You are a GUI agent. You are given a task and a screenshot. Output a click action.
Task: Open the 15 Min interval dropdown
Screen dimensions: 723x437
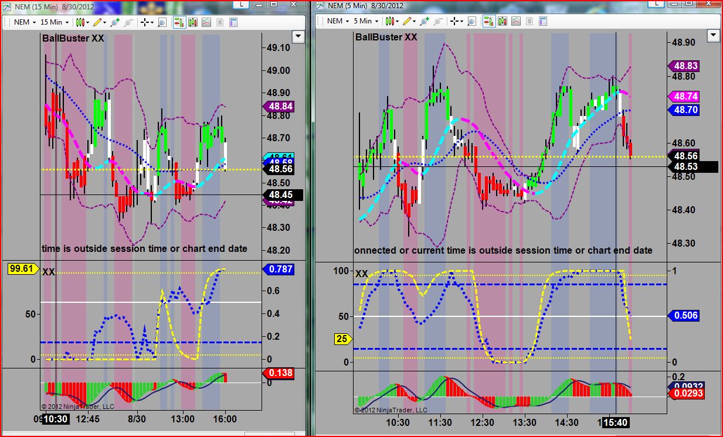54,22
